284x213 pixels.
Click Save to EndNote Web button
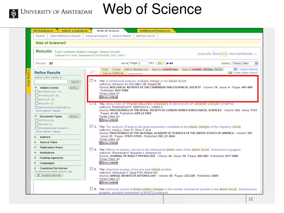(x=165, y=69)
